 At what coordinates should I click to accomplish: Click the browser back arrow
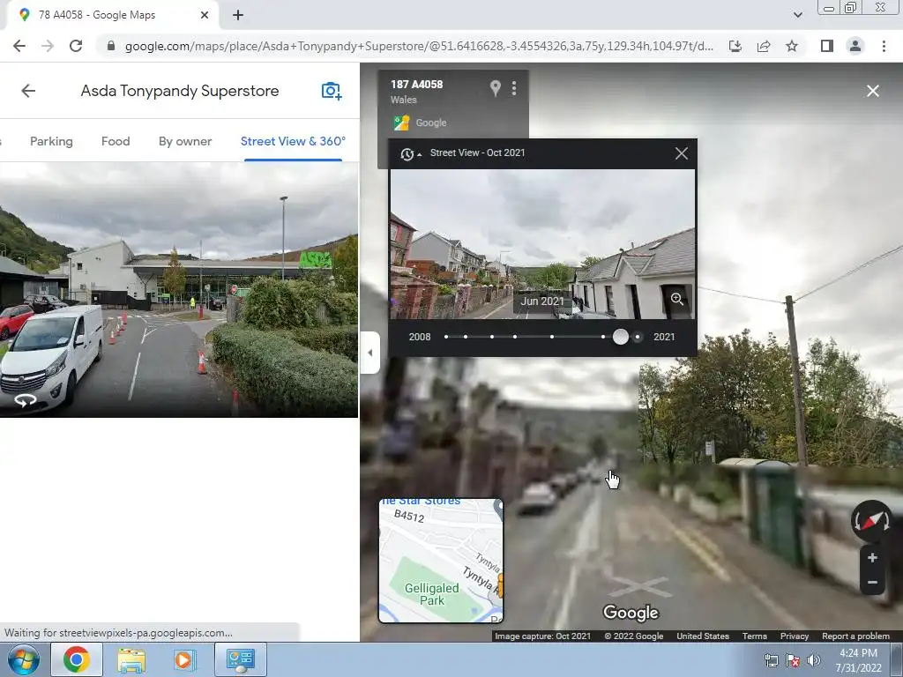pos(19,46)
